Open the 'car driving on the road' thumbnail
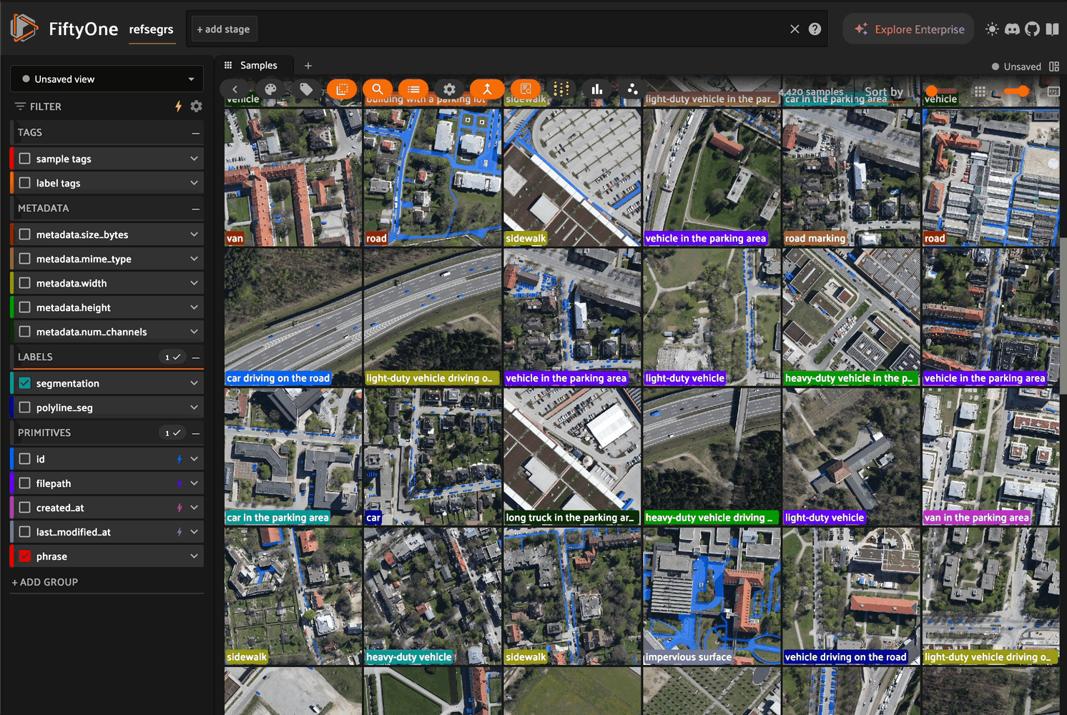This screenshot has width=1067, height=715. 292,317
